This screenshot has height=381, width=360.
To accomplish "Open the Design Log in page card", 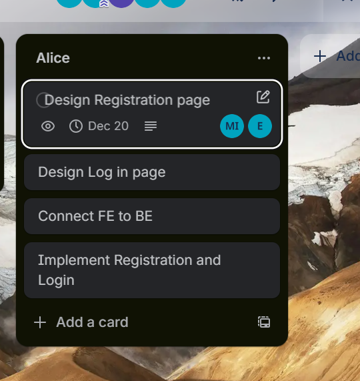I will [152, 172].
